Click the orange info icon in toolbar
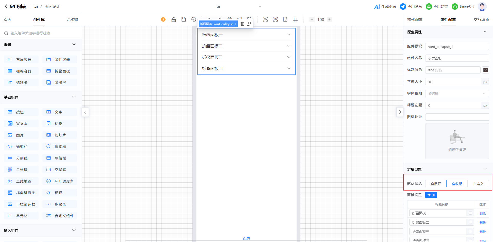The height and width of the screenshot is (242, 493). [x=163, y=19]
